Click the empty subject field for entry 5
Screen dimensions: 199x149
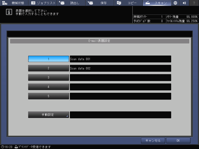[x=120, y=96]
